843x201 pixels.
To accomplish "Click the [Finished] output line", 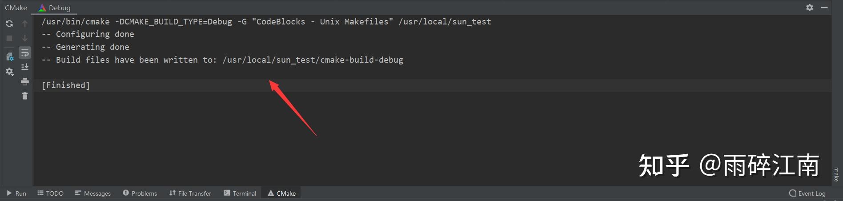I will (x=66, y=85).
